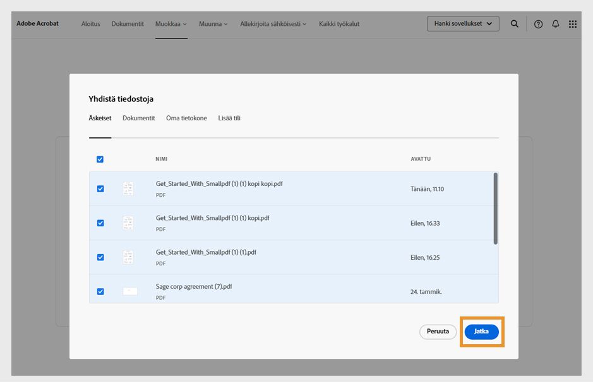Screen dimensions: 593x382
Task: Expand the Muokkaa menu
Action: point(171,24)
